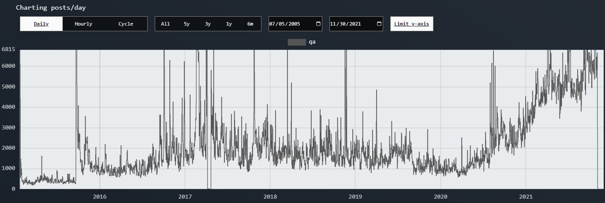Click the month part of the start date
This screenshot has height=203, width=605.
point(273,24)
